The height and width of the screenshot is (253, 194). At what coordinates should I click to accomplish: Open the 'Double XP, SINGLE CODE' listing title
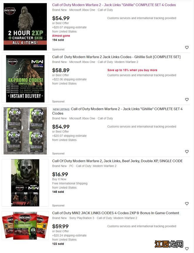117,161
